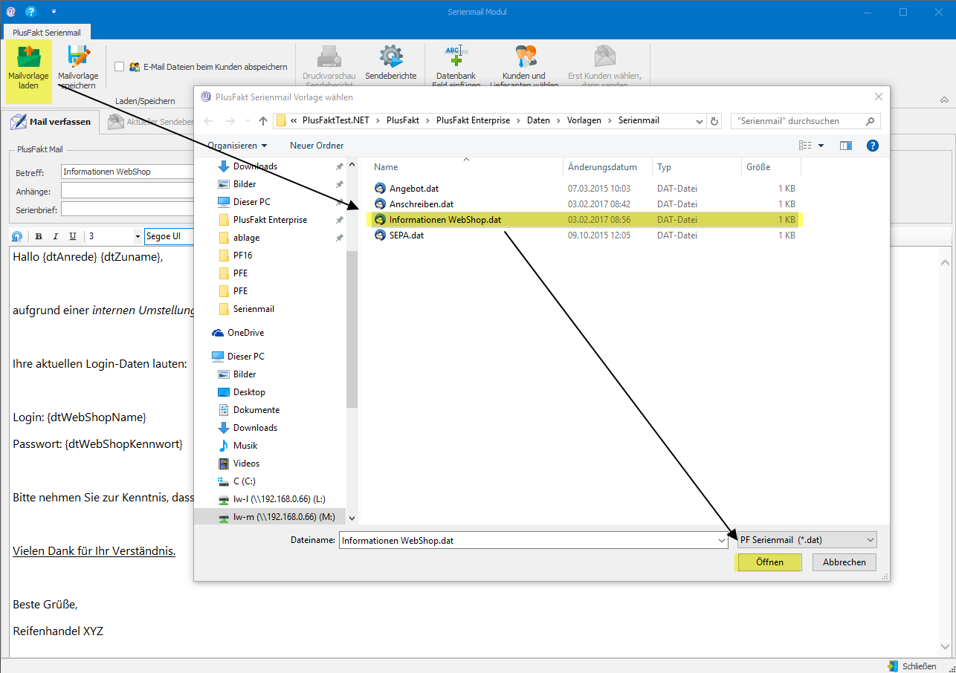Open the font size dropdown showing 3
Screen dimensions: 956x673
(x=138, y=237)
